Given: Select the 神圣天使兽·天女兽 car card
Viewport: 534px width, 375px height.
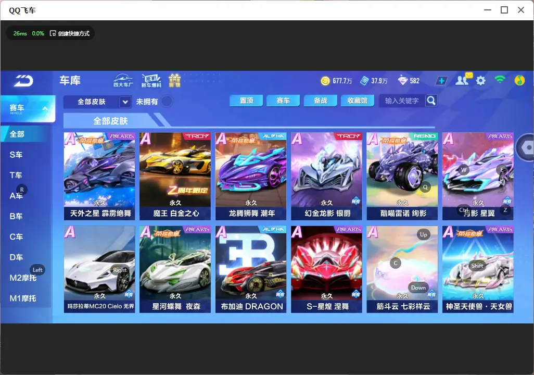Looking at the screenshot, I should [x=478, y=269].
